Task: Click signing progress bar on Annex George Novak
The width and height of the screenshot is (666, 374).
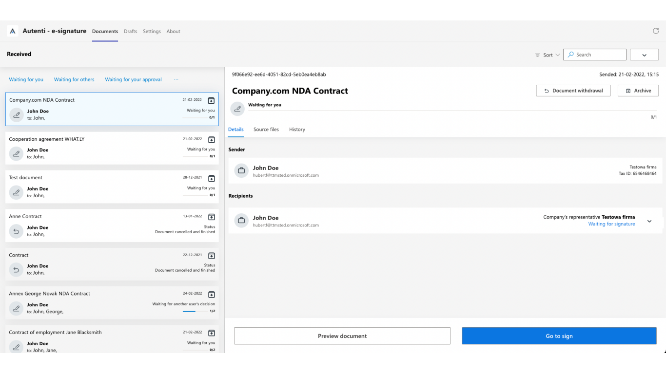Action: point(195,311)
